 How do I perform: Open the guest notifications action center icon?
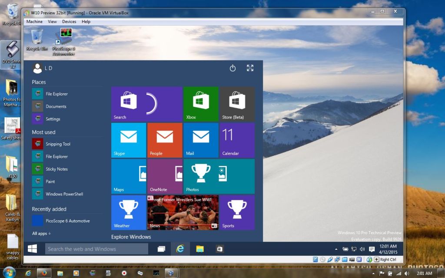click(x=372, y=249)
